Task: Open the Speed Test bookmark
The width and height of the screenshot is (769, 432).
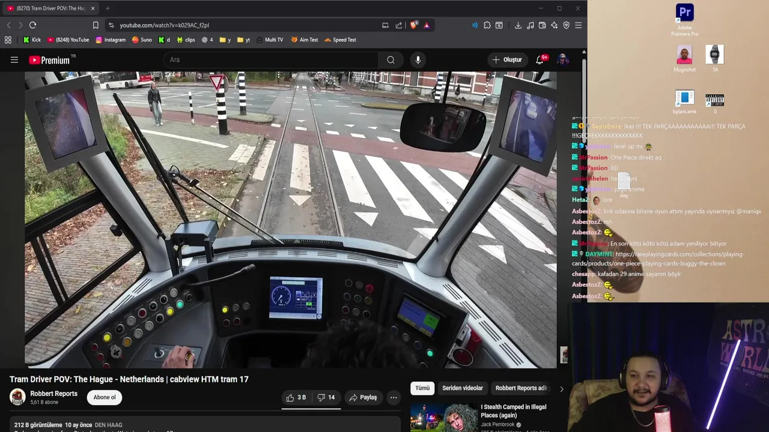Action: coord(340,40)
